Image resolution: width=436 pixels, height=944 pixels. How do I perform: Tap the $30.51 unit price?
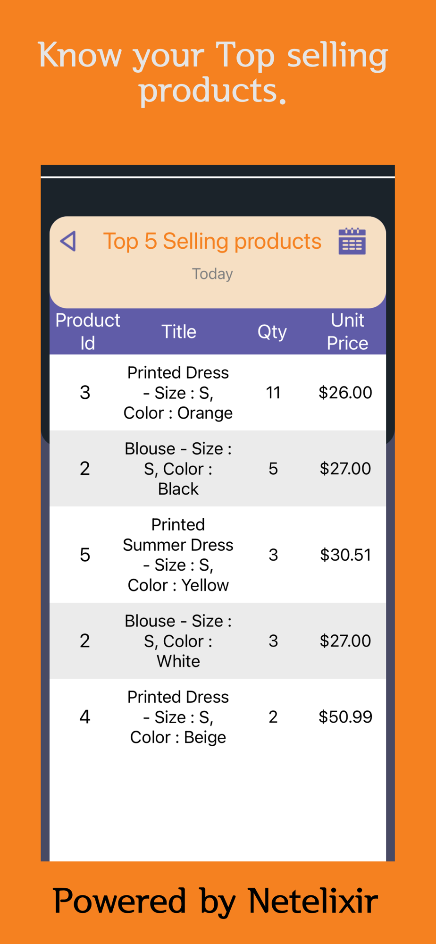(345, 555)
